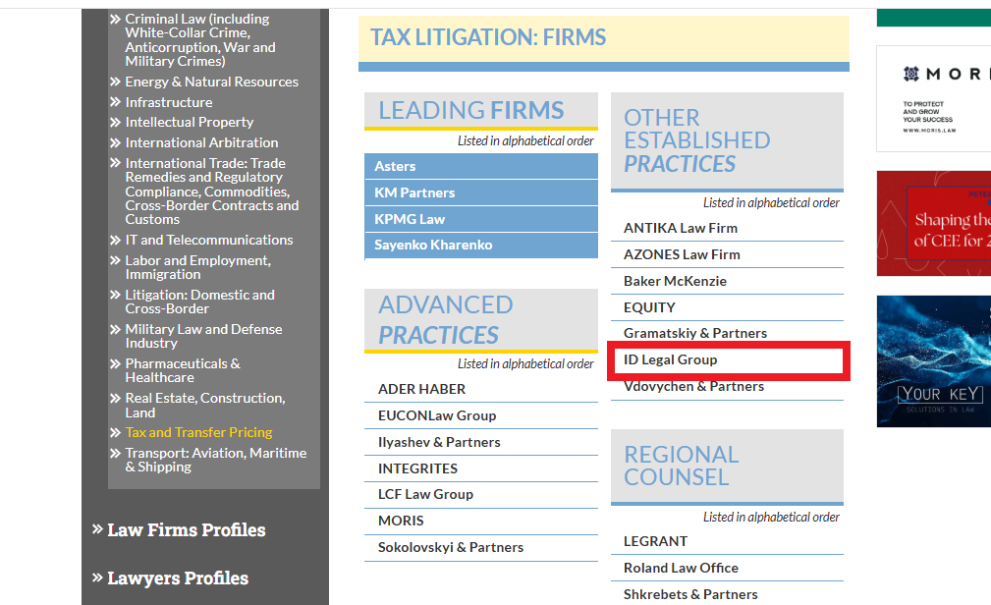The image size is (991, 605).
Task: Select Ilyashev & Partners row
Action: coord(481,443)
